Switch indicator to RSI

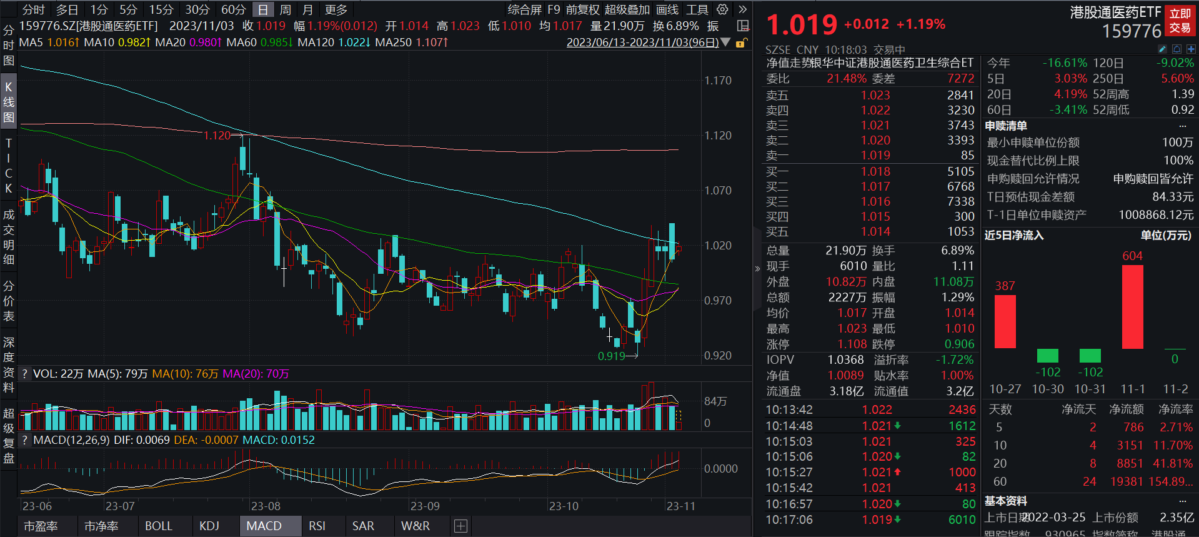point(317,526)
